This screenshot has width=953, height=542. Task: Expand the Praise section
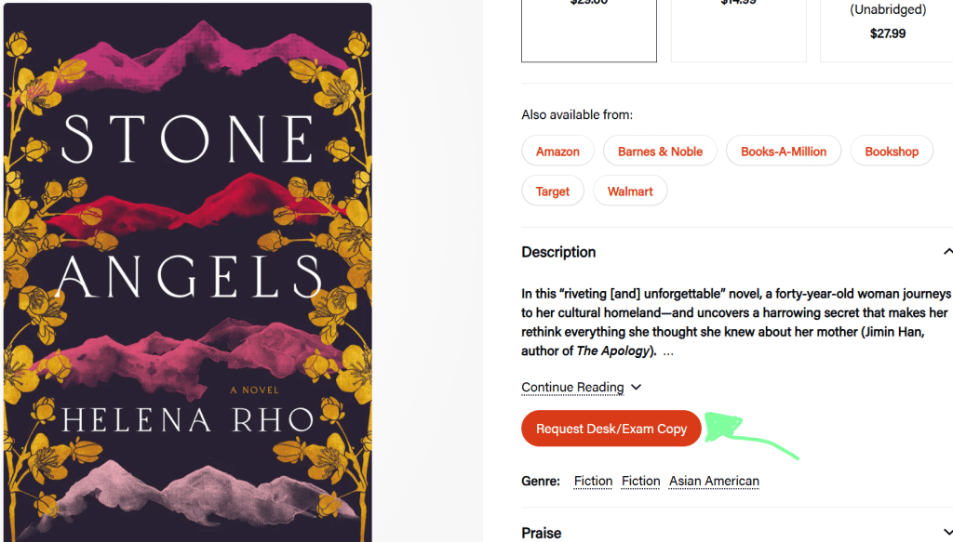pos(542,533)
